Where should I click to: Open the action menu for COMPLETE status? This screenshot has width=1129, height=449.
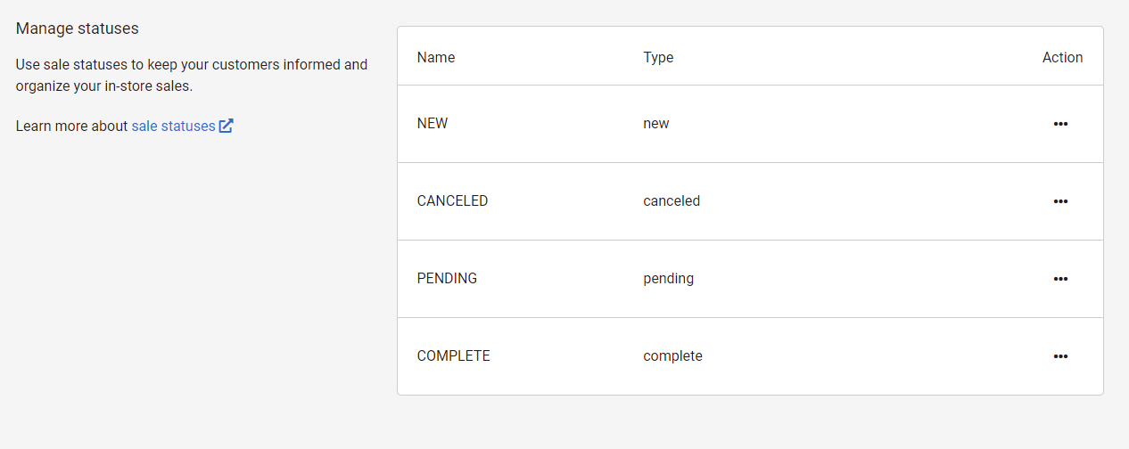[x=1060, y=356]
